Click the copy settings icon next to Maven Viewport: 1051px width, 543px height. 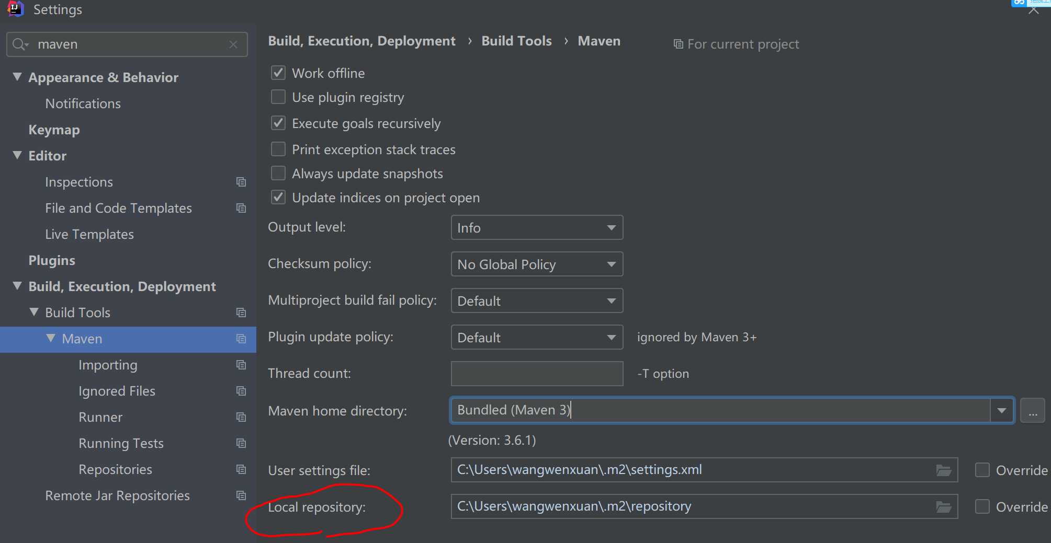[x=241, y=339]
